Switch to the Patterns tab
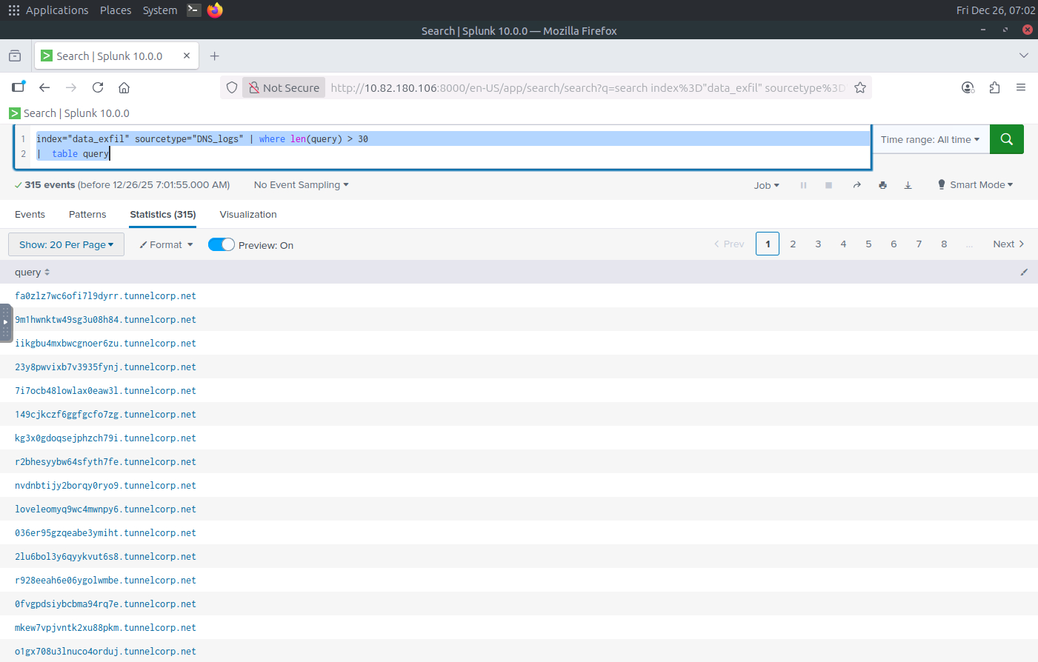 coord(87,215)
